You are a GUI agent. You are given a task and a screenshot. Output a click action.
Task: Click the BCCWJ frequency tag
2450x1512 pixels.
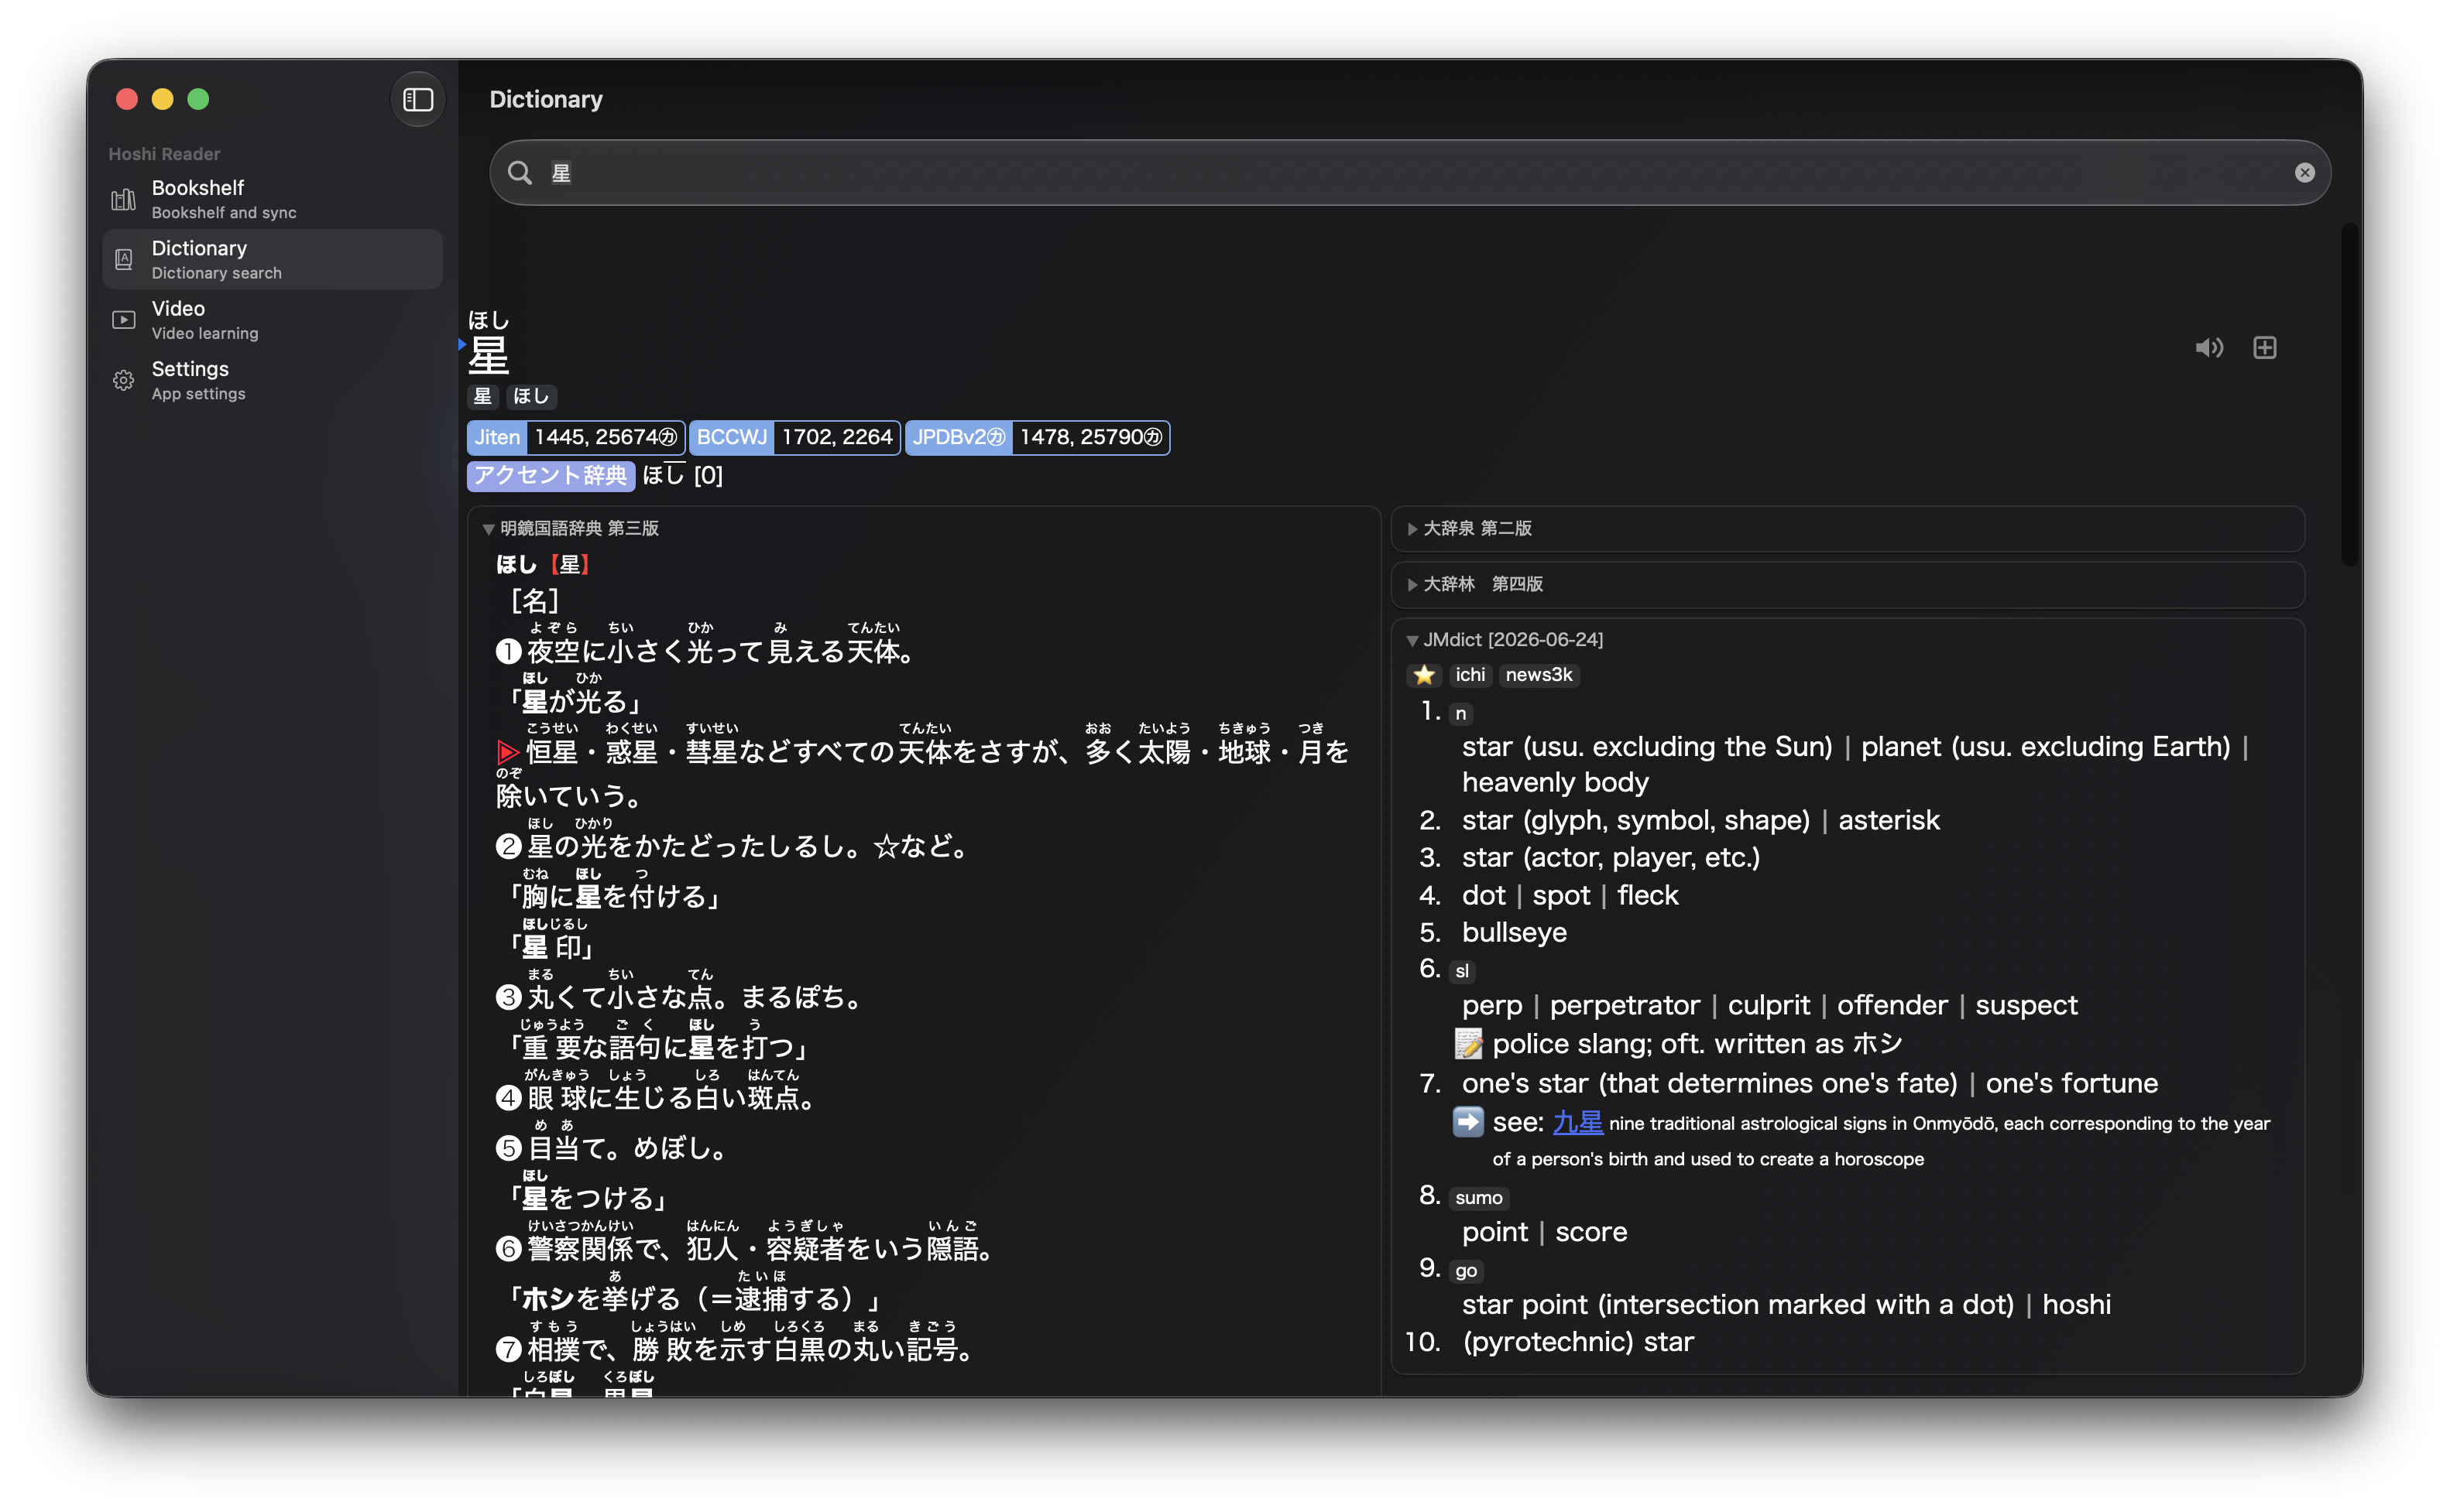731,437
